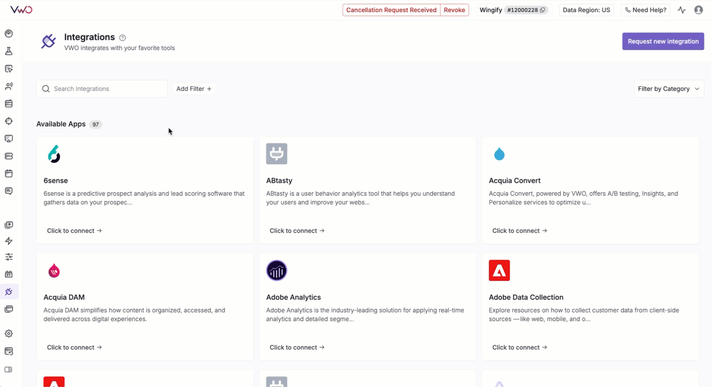This screenshot has height=387, width=712.
Task: Click the lightning bolt icon in sidebar
Action: pos(9,241)
